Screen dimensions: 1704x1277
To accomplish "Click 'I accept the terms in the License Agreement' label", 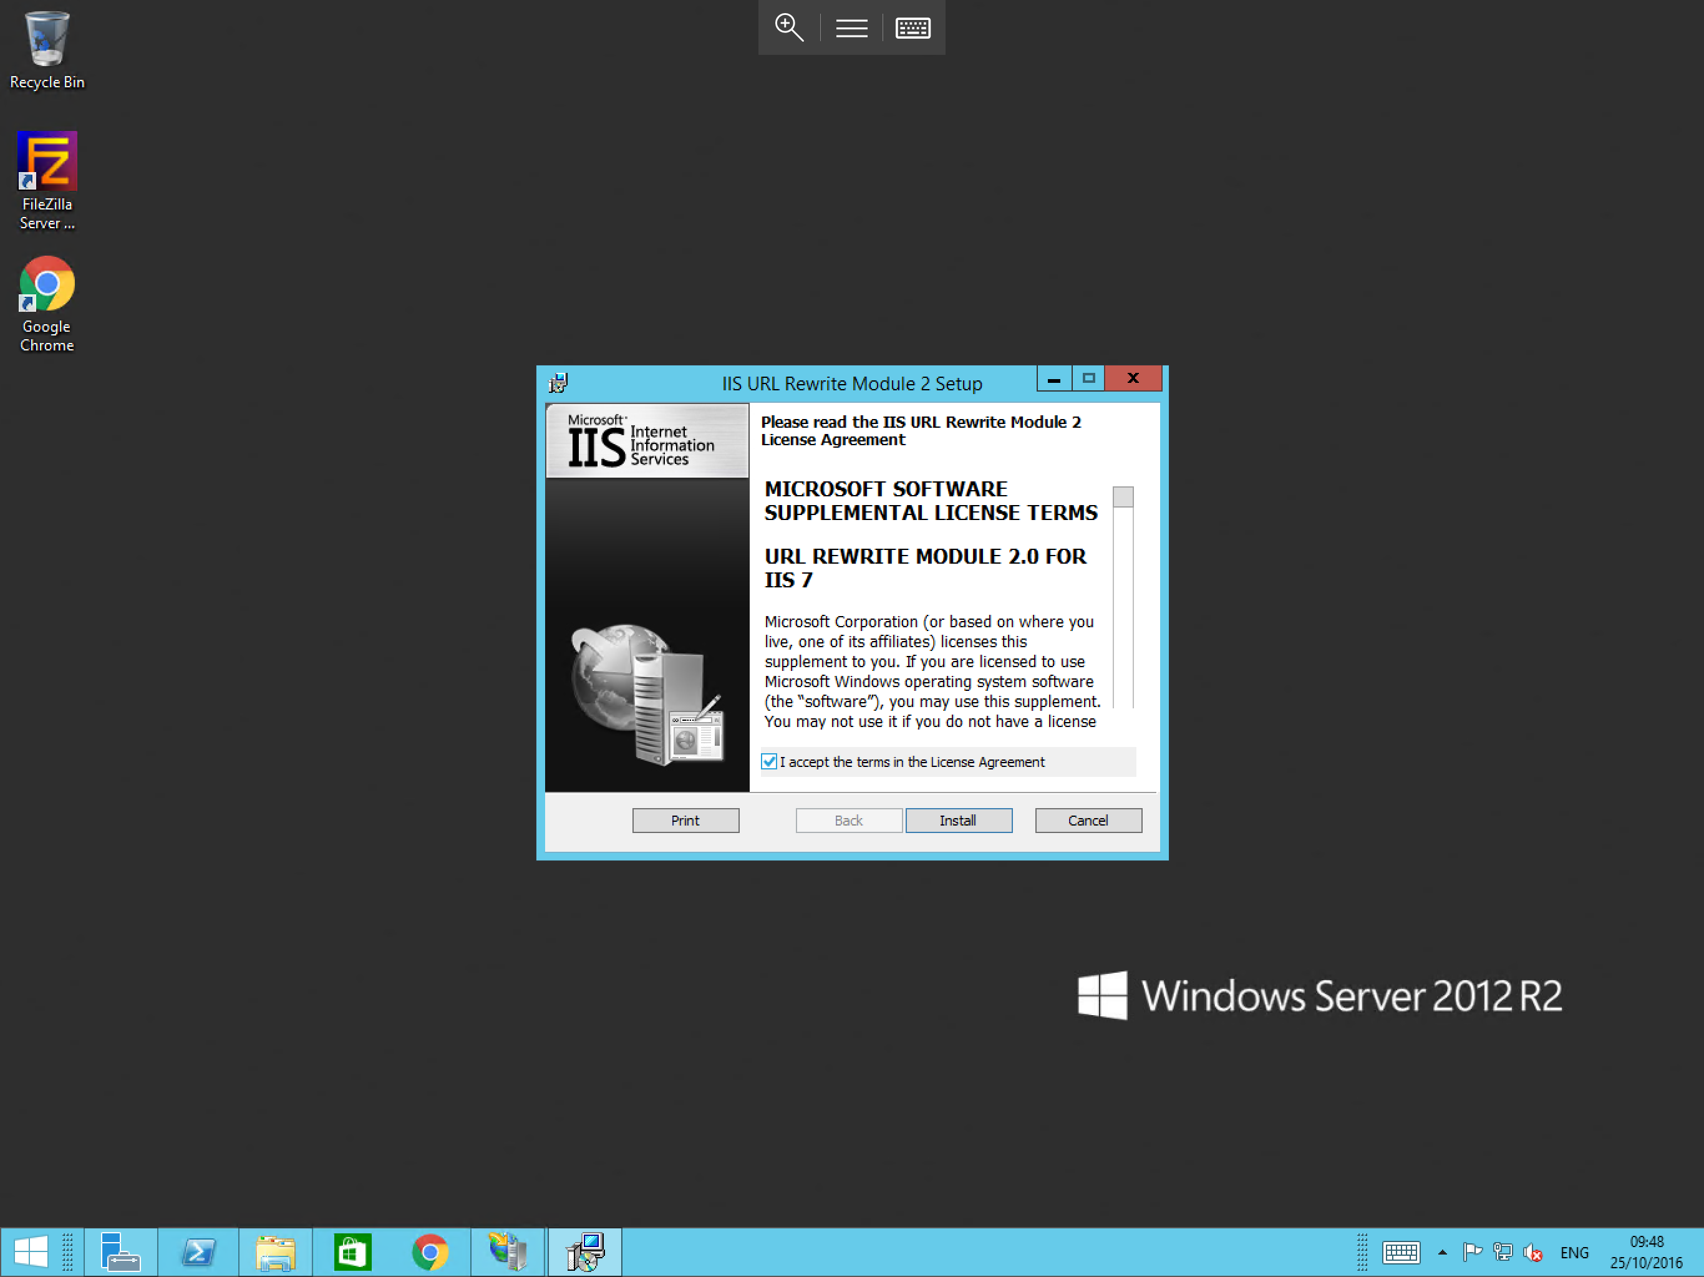I will click(x=912, y=762).
